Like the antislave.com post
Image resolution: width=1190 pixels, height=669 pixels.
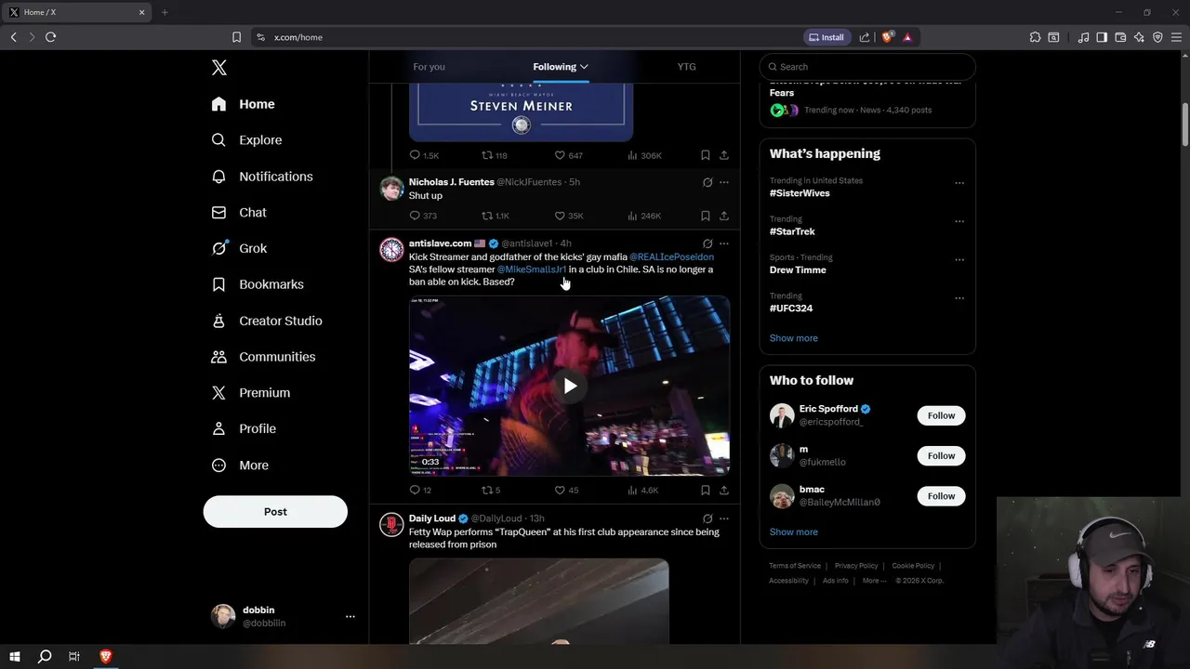pyautogui.click(x=560, y=490)
